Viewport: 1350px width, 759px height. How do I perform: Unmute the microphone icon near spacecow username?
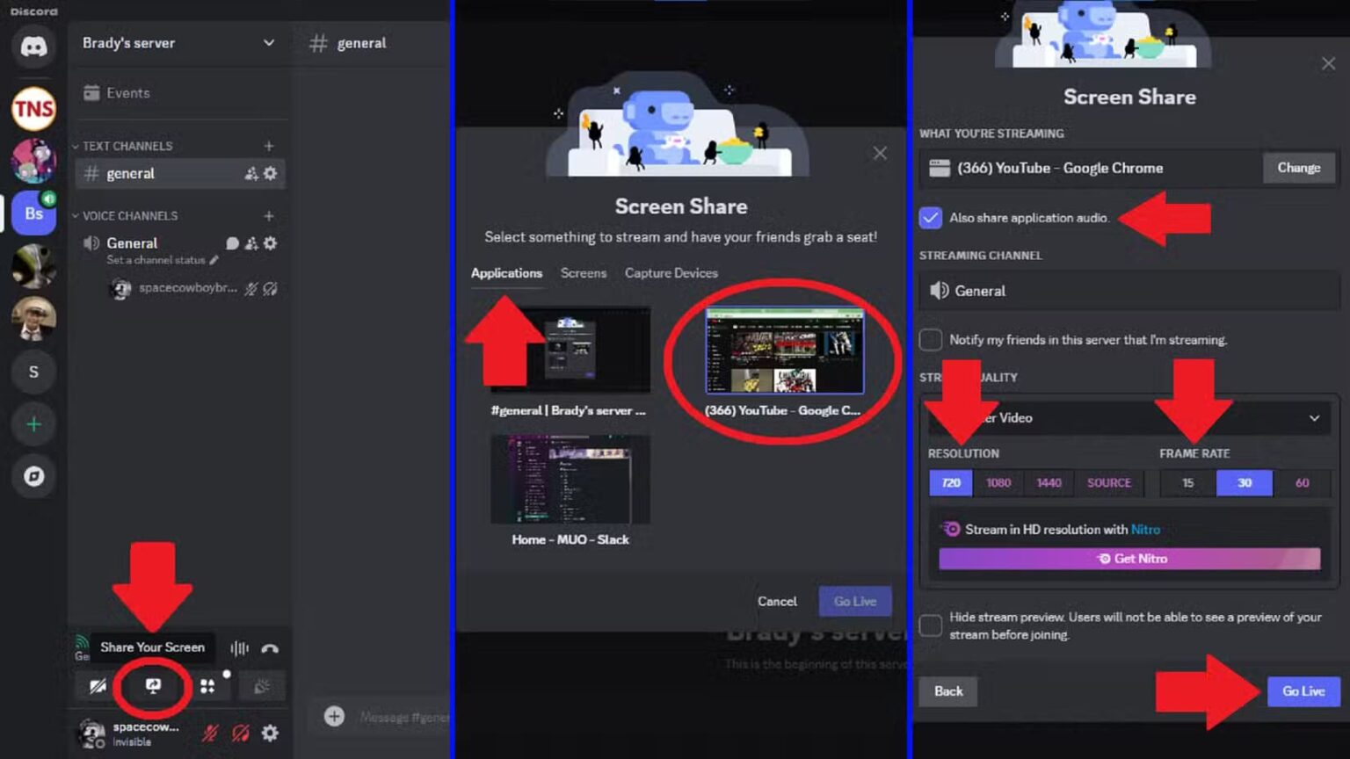209,732
